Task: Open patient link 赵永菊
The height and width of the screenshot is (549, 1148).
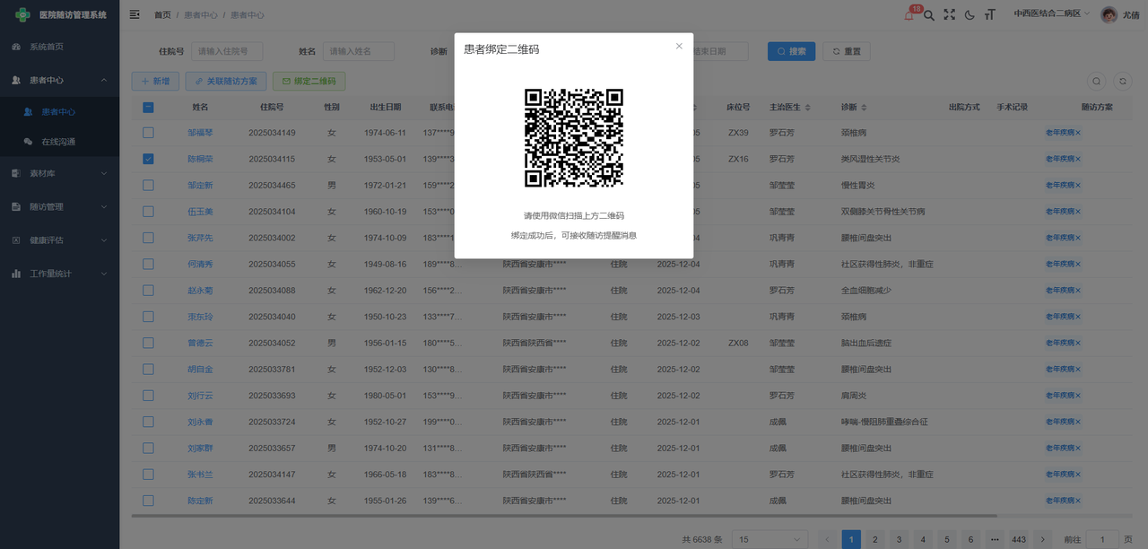Action: point(200,291)
